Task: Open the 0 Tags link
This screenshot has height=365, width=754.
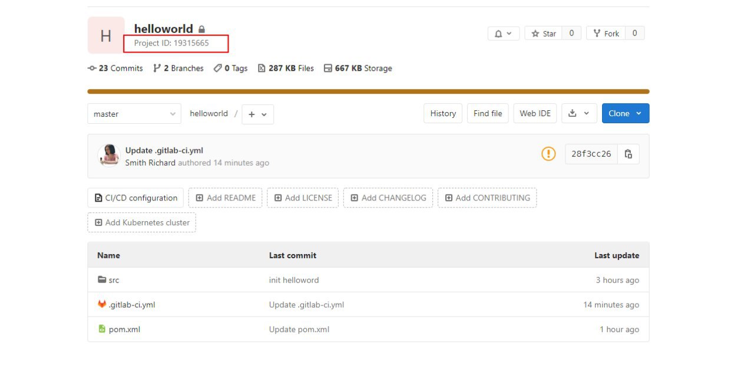Action: coord(230,68)
